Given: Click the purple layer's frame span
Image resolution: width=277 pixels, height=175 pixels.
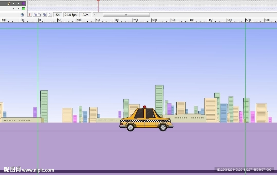Looking at the screenshot, I should (152, 4).
